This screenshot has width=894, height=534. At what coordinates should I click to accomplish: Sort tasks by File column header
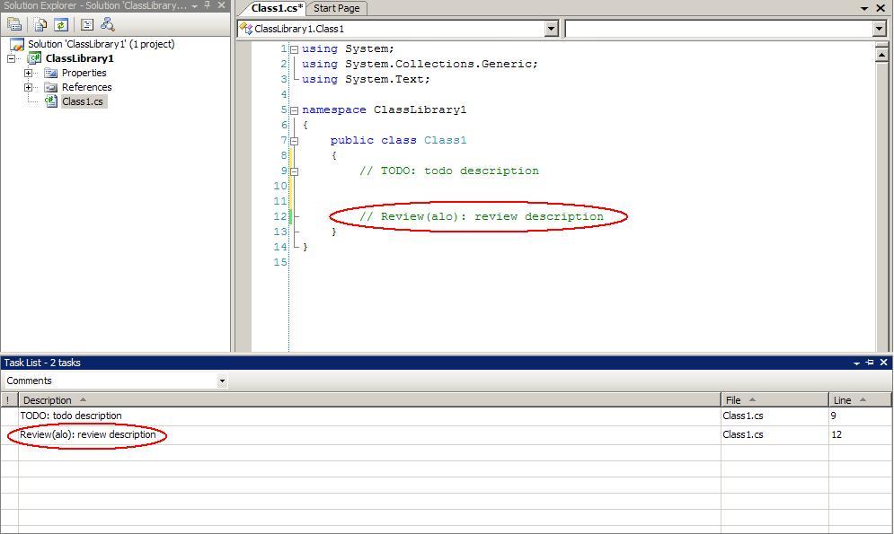775,399
